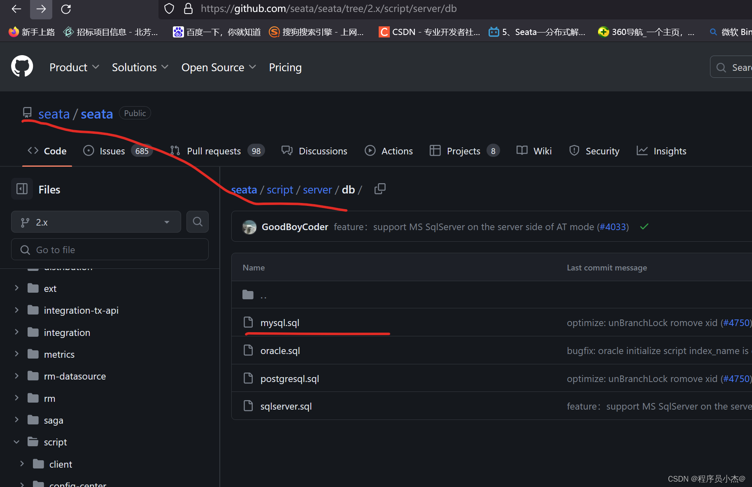Open the CSDN bookmark
Screen dimensions: 752x487
429,32
